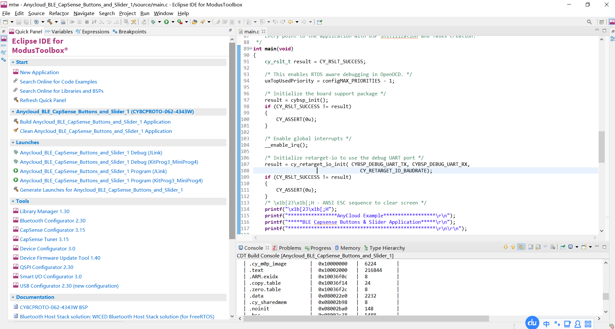Click the Debug bug icon in toolbar

coord(153,22)
